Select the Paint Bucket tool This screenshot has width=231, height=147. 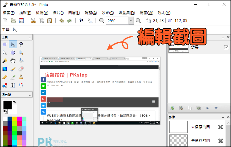[21, 61]
